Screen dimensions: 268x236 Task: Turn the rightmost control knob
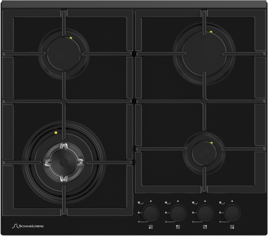coord(232,212)
